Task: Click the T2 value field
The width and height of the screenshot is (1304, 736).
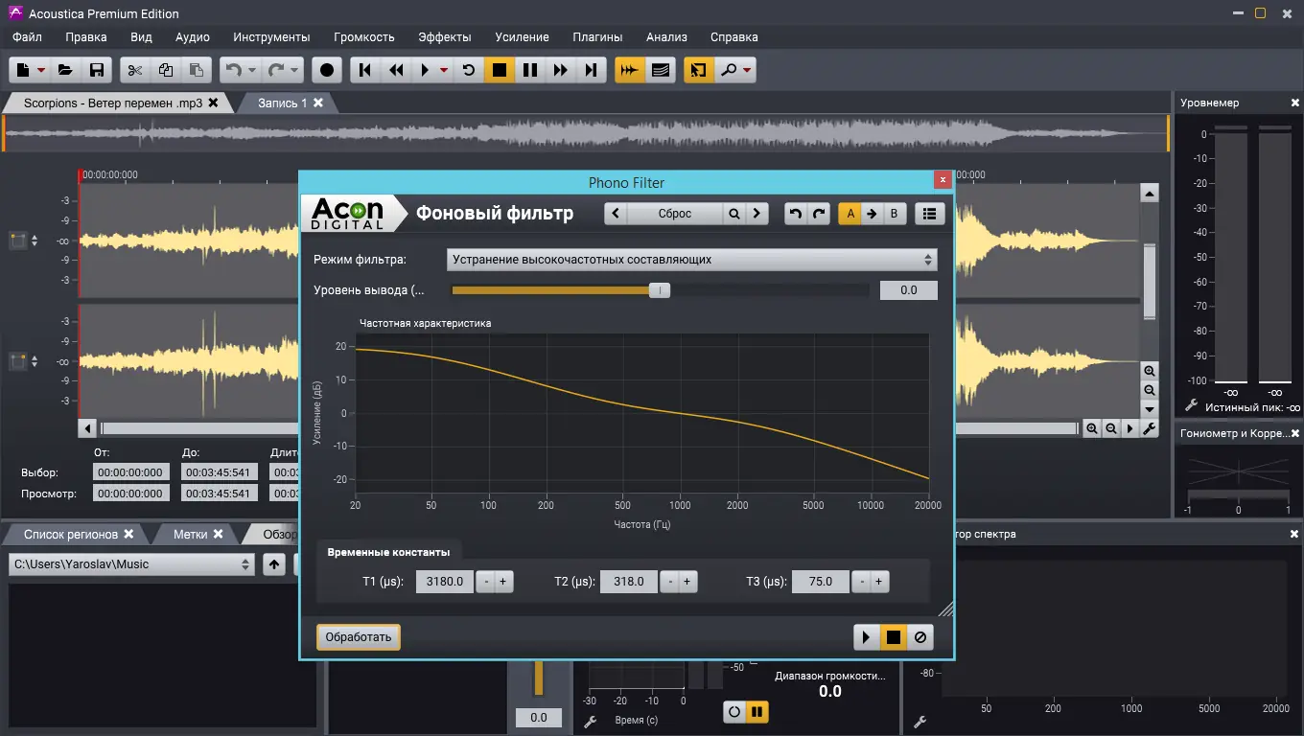Action: (x=629, y=582)
